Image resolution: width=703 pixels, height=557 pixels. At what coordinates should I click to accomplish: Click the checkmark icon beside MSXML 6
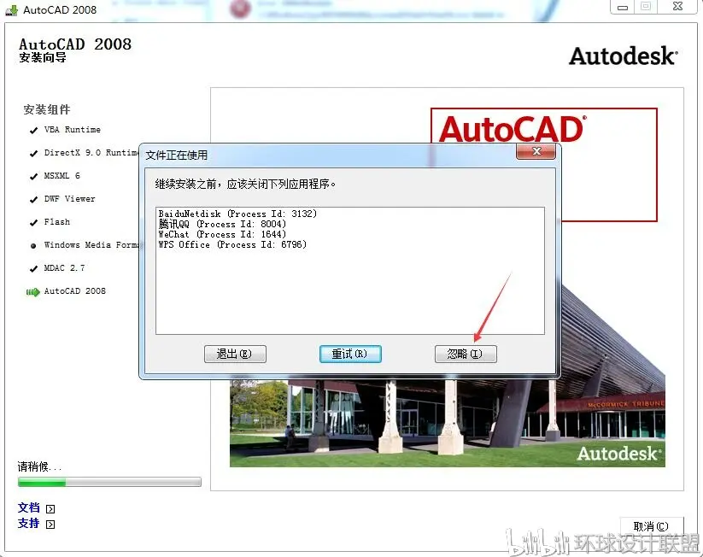click(x=33, y=177)
